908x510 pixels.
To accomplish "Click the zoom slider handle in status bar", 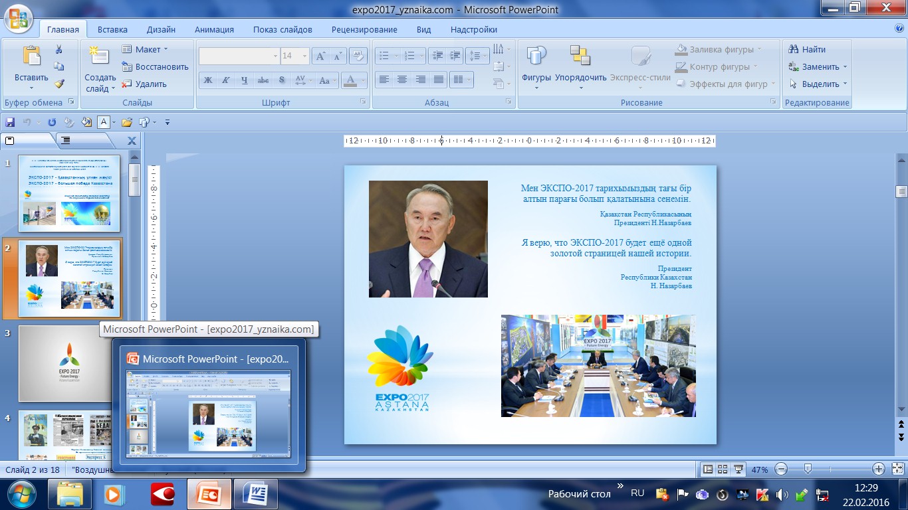I will pos(808,469).
